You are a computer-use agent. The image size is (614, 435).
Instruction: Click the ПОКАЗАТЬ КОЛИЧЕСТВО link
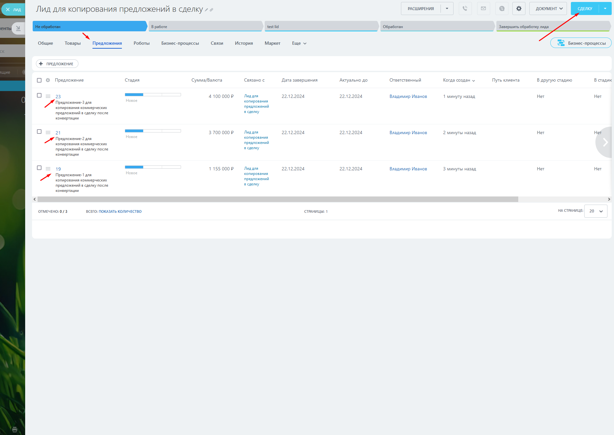pos(120,211)
